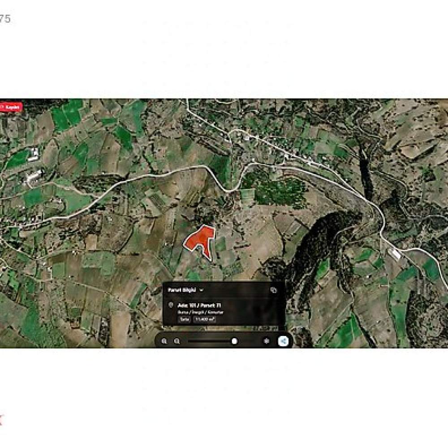The width and height of the screenshot is (448, 448).
Task: Click the zoom slider's white handle
Action: click(x=234, y=341)
